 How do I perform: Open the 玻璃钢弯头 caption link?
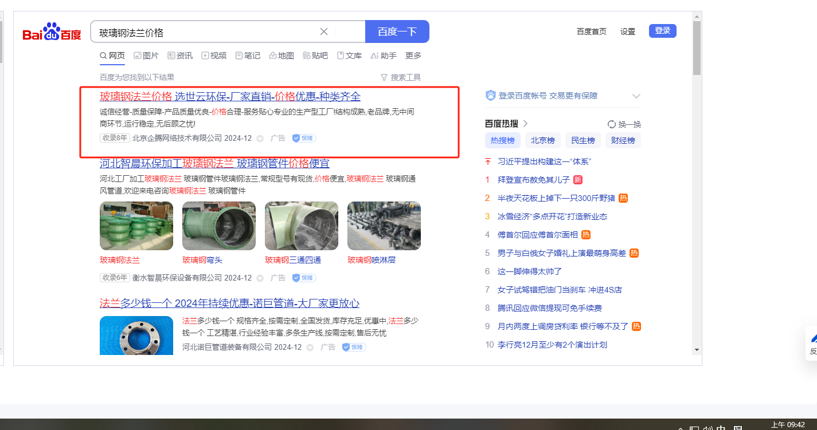click(202, 260)
